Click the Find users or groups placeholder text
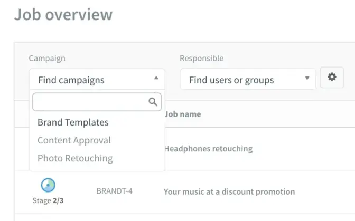 point(231,80)
